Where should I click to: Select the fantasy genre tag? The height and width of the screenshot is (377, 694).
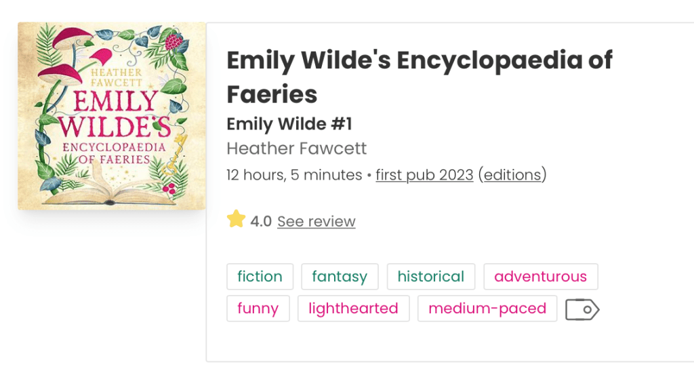click(340, 277)
